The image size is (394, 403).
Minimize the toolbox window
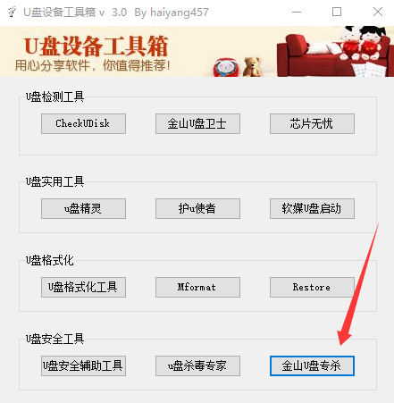pyautogui.click(x=297, y=12)
